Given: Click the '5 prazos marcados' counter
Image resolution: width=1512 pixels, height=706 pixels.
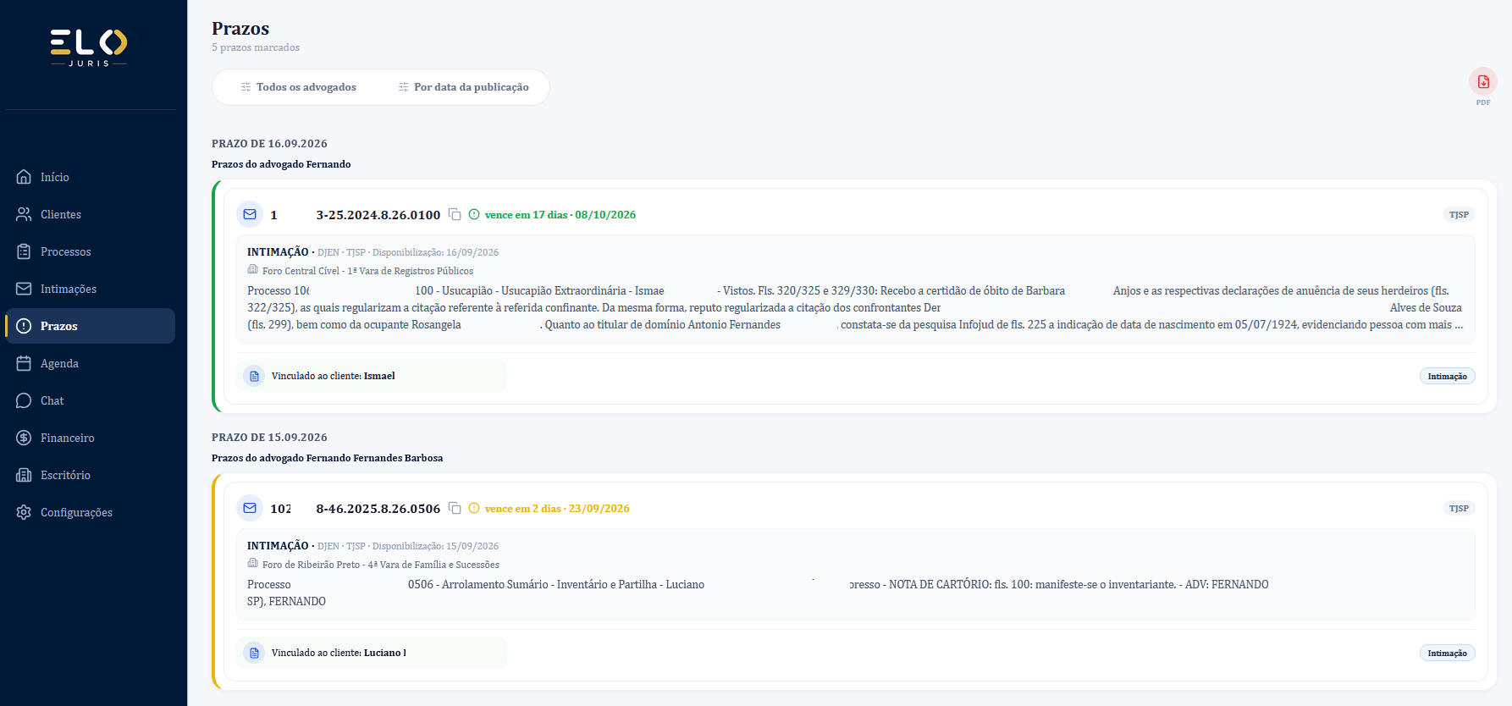Looking at the screenshot, I should pos(256,47).
